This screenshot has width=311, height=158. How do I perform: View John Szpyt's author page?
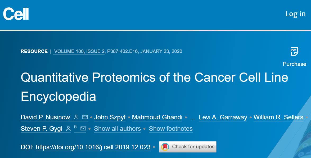click(x=110, y=117)
